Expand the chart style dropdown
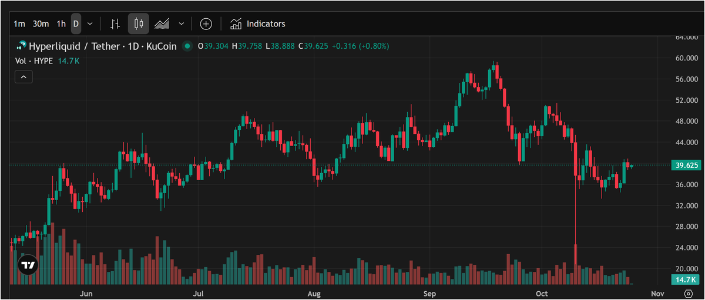 (182, 24)
